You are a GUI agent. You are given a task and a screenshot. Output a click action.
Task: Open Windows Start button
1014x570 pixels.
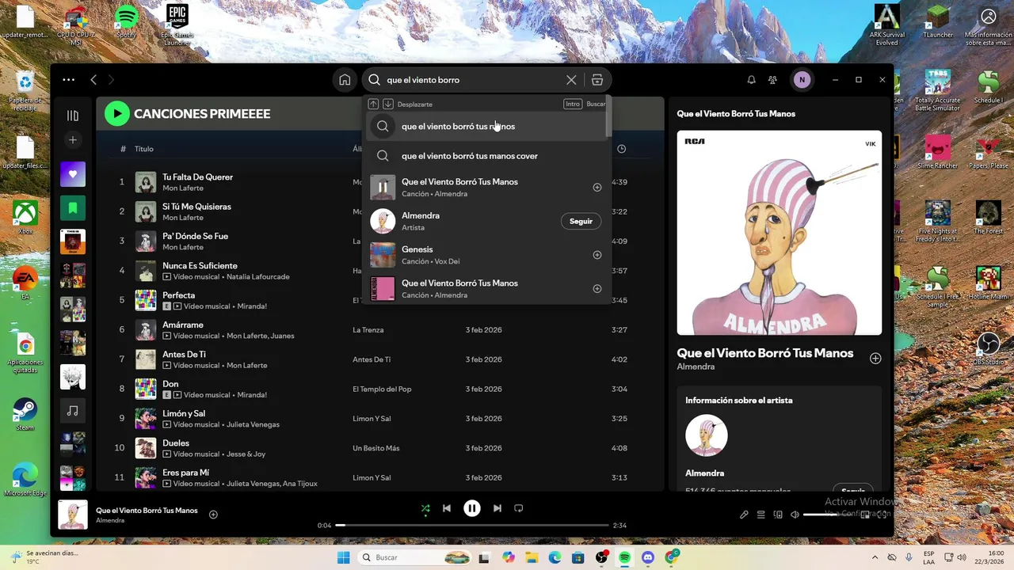(343, 557)
